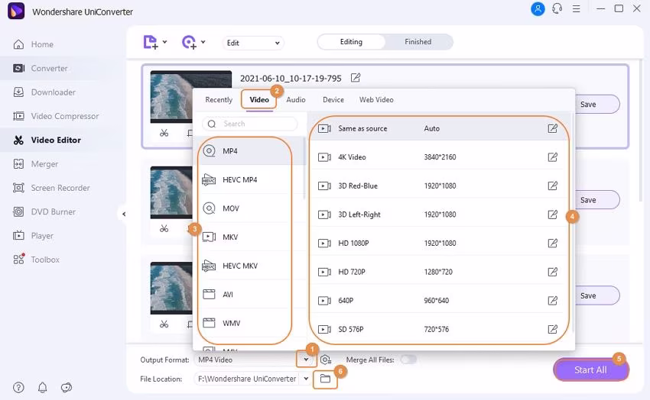Select MP4 format in the list

[248, 151]
